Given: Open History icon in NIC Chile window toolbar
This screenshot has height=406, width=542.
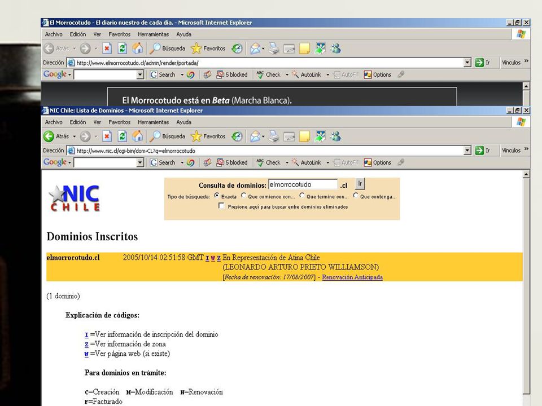Looking at the screenshot, I should click(x=237, y=136).
